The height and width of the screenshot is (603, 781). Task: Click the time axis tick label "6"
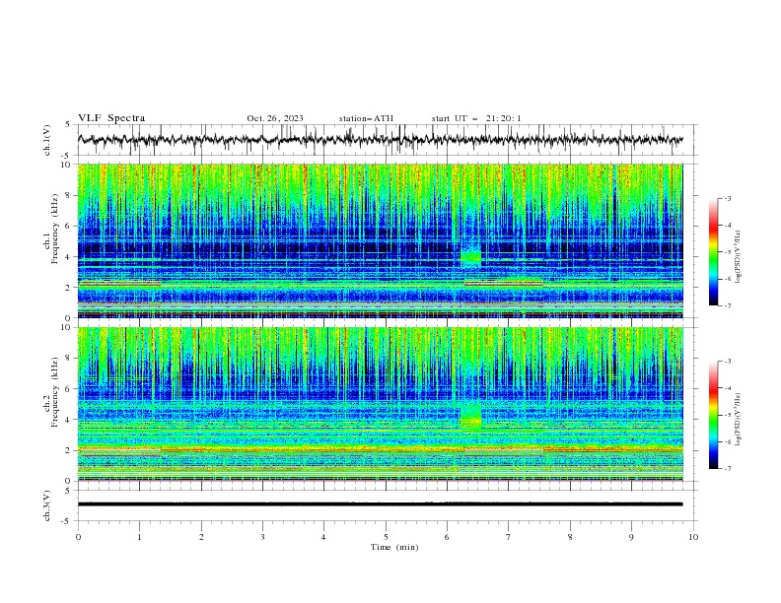tap(447, 537)
